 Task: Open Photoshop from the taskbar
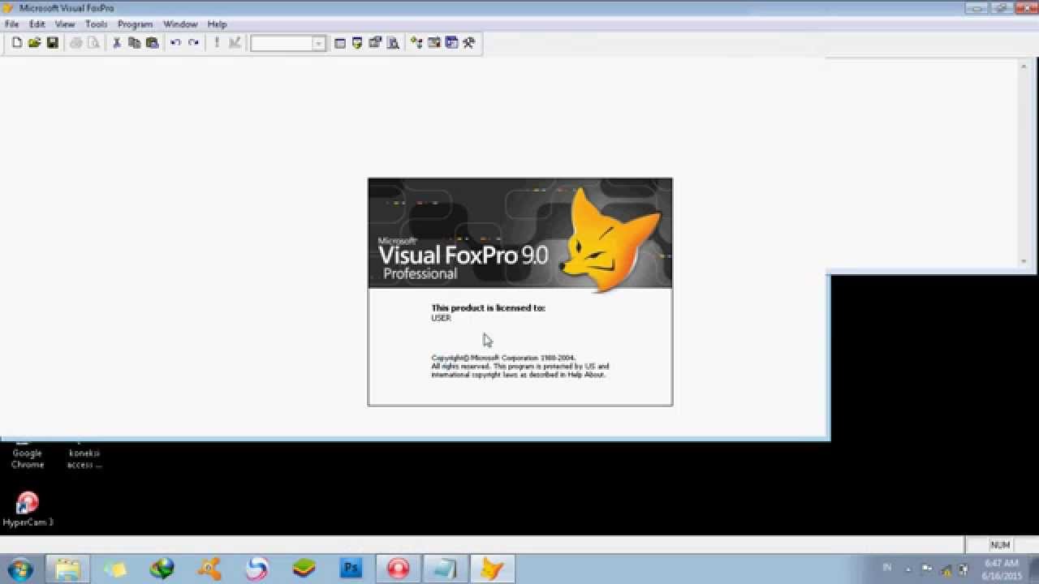click(351, 569)
